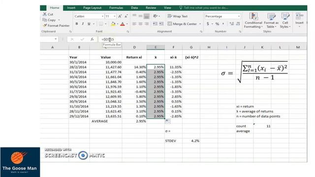Screen dimensions: 315x177
Task: Switch to the Insert tab
Action: click(71, 8)
